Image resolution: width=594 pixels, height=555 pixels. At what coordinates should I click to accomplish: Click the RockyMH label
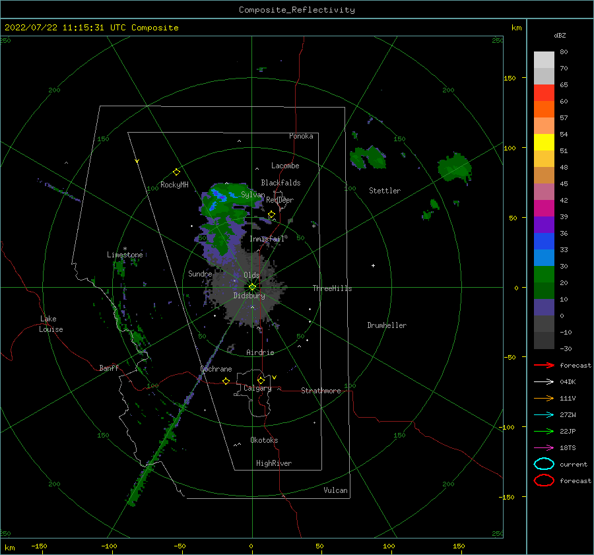(174, 185)
